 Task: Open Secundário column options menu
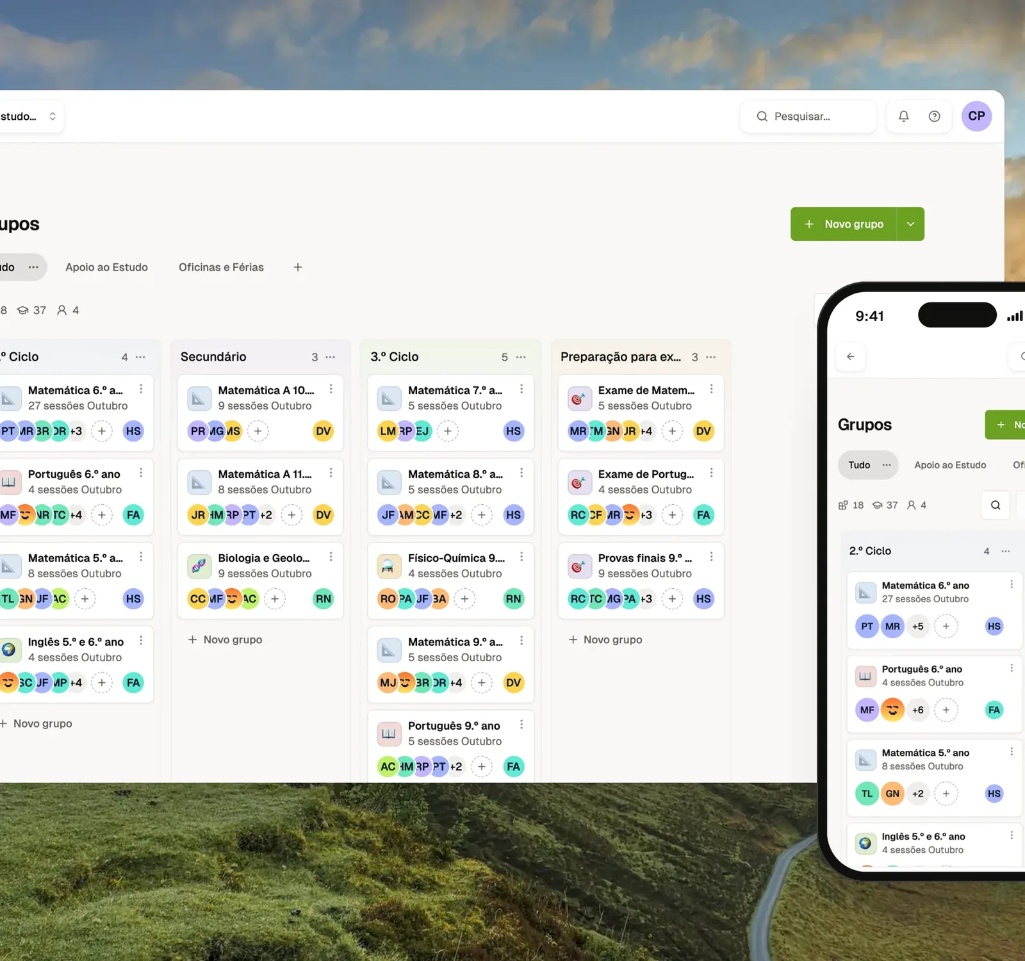[x=331, y=357]
